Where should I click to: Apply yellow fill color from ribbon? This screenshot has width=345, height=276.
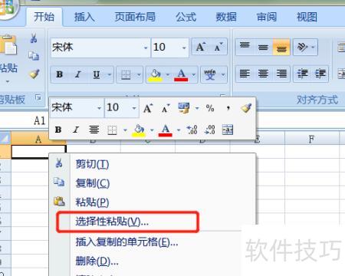point(156,75)
